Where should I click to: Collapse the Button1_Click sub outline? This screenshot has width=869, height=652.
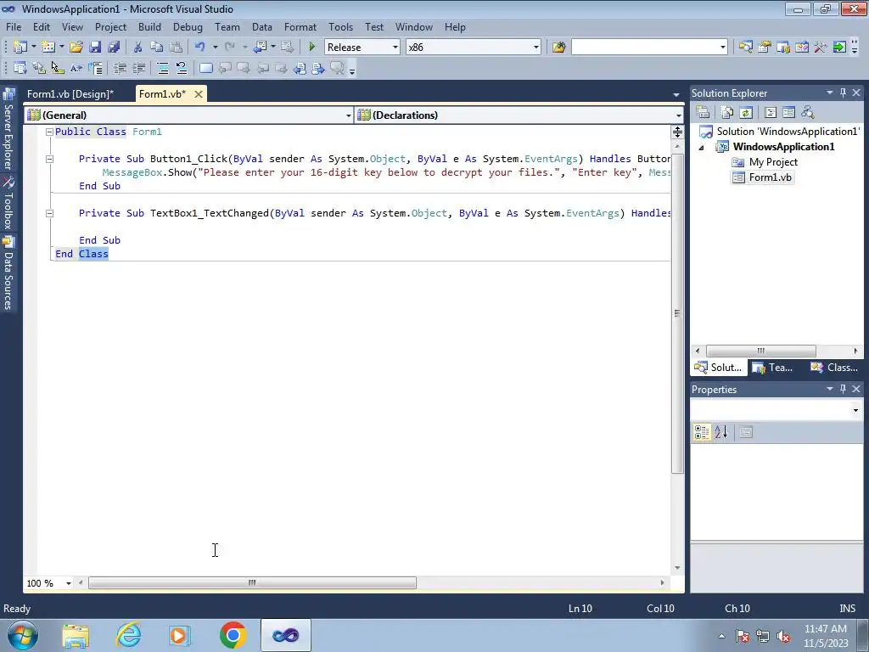coord(49,159)
